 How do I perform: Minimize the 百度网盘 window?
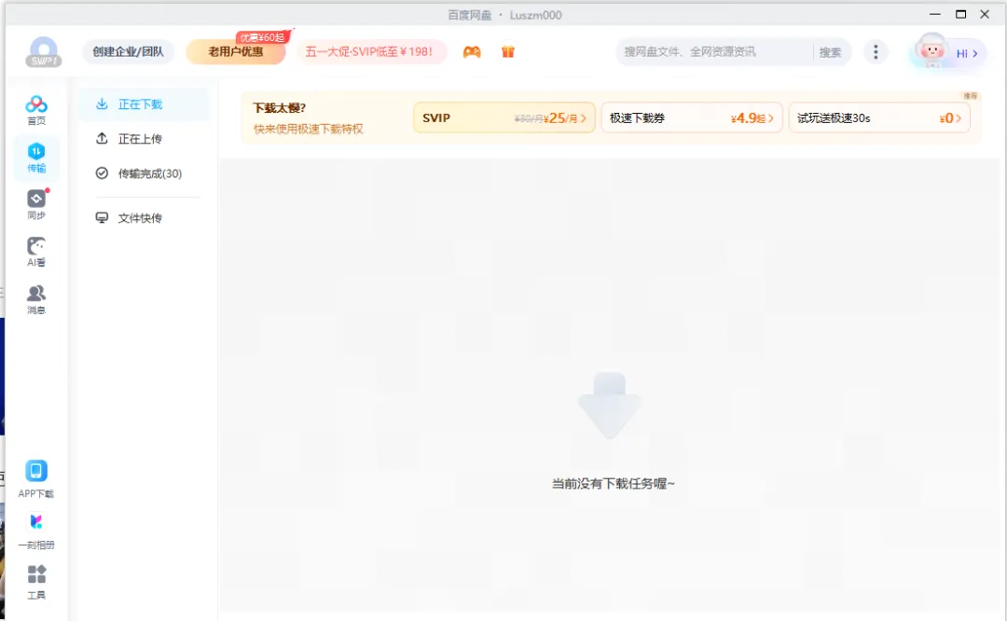[935, 14]
